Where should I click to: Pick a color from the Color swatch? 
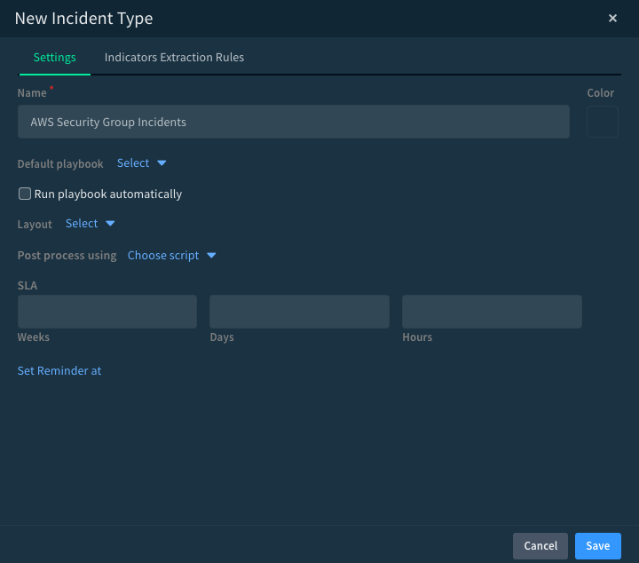(x=602, y=122)
